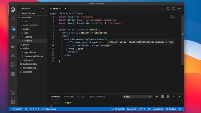The height and width of the screenshot is (113, 201).
Task: Open the remote notebook icon in activity bar
Action: coord(13,65)
